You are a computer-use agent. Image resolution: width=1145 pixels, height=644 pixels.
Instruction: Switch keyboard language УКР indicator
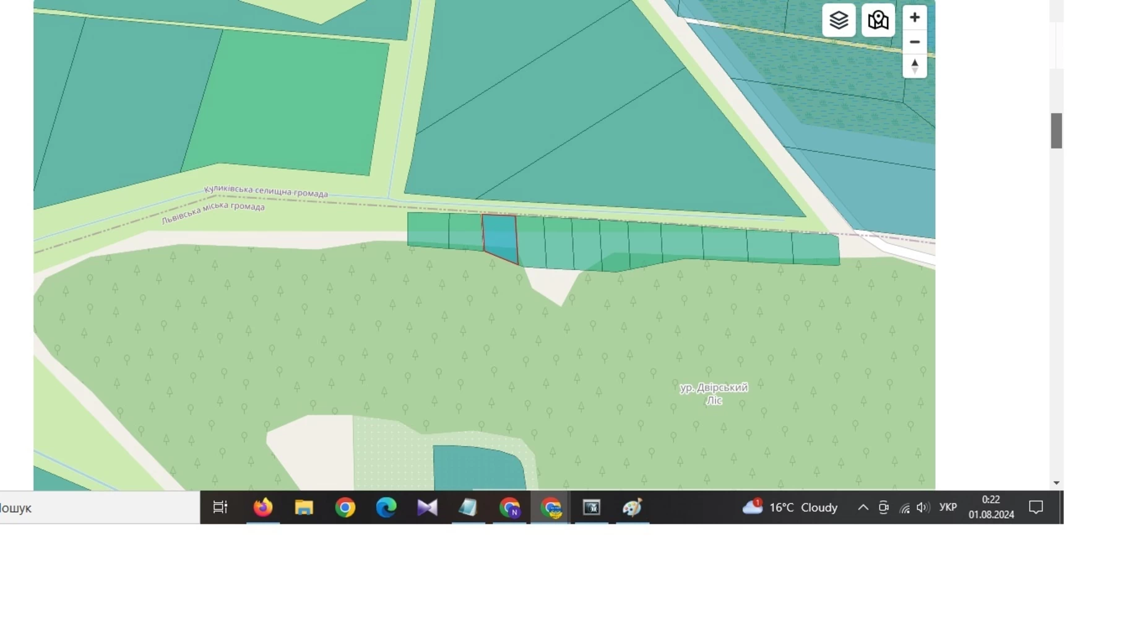click(x=948, y=508)
